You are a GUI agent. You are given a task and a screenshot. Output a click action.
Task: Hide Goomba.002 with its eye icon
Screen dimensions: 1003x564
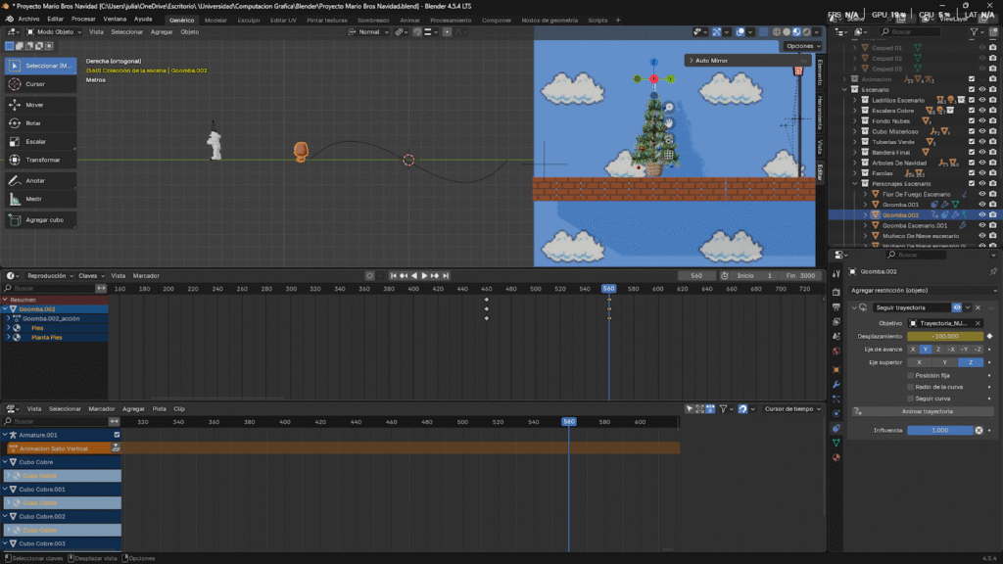[981, 214]
